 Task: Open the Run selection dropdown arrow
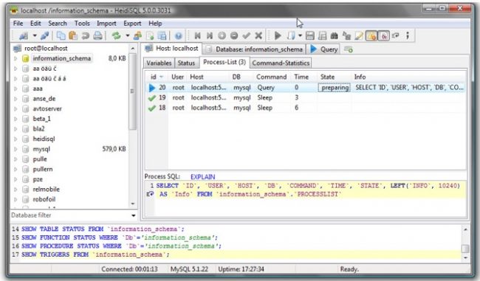[300, 36]
